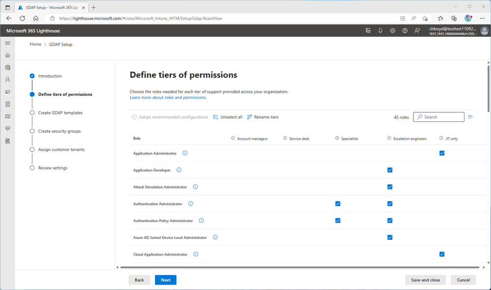Show info for Account managers tier

pos(232,138)
